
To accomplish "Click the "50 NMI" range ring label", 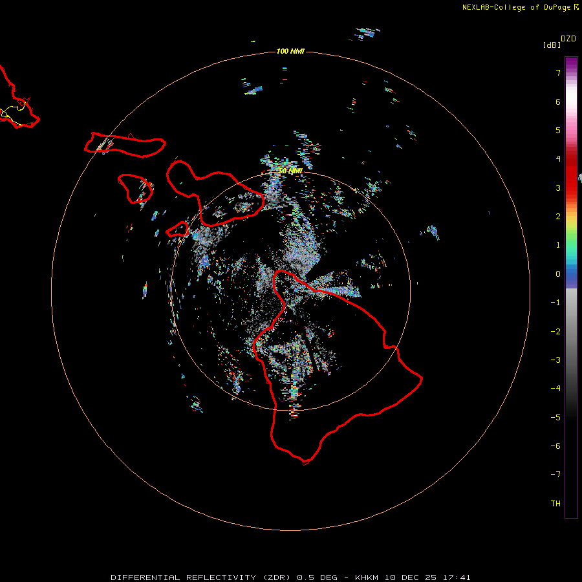I will (290, 171).
